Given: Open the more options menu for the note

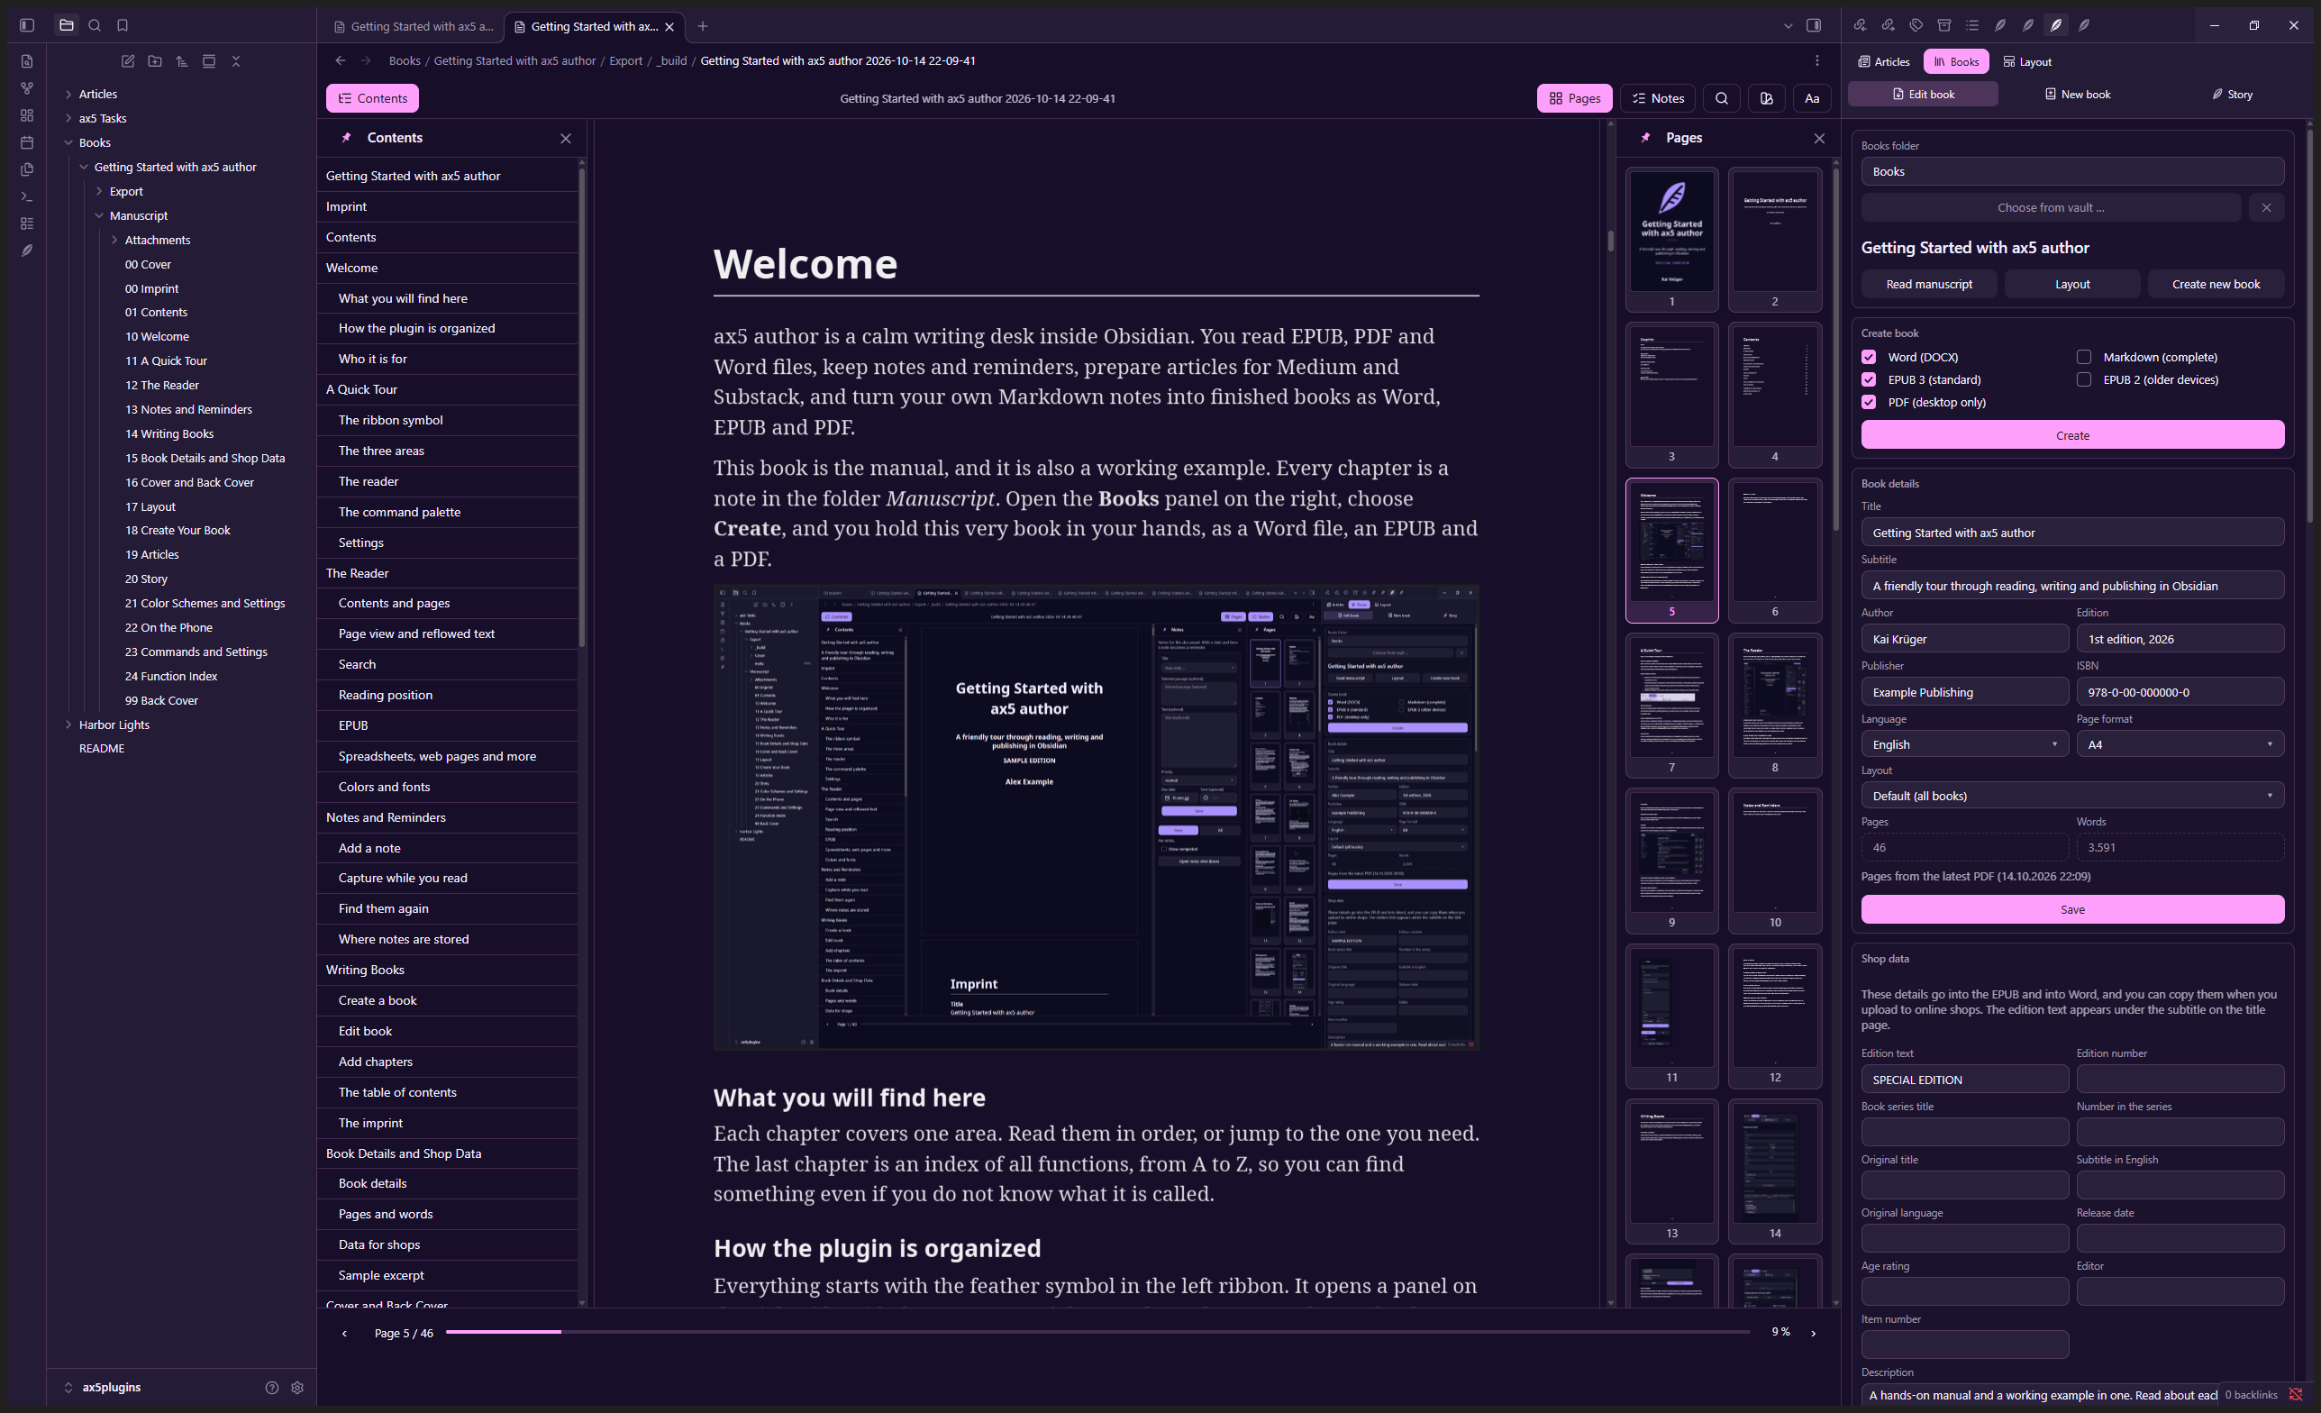Looking at the screenshot, I should tap(1817, 60).
